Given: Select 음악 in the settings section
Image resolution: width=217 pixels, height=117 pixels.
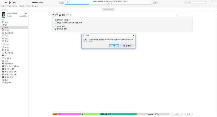Looking at the screenshot, I should tap(14, 27).
